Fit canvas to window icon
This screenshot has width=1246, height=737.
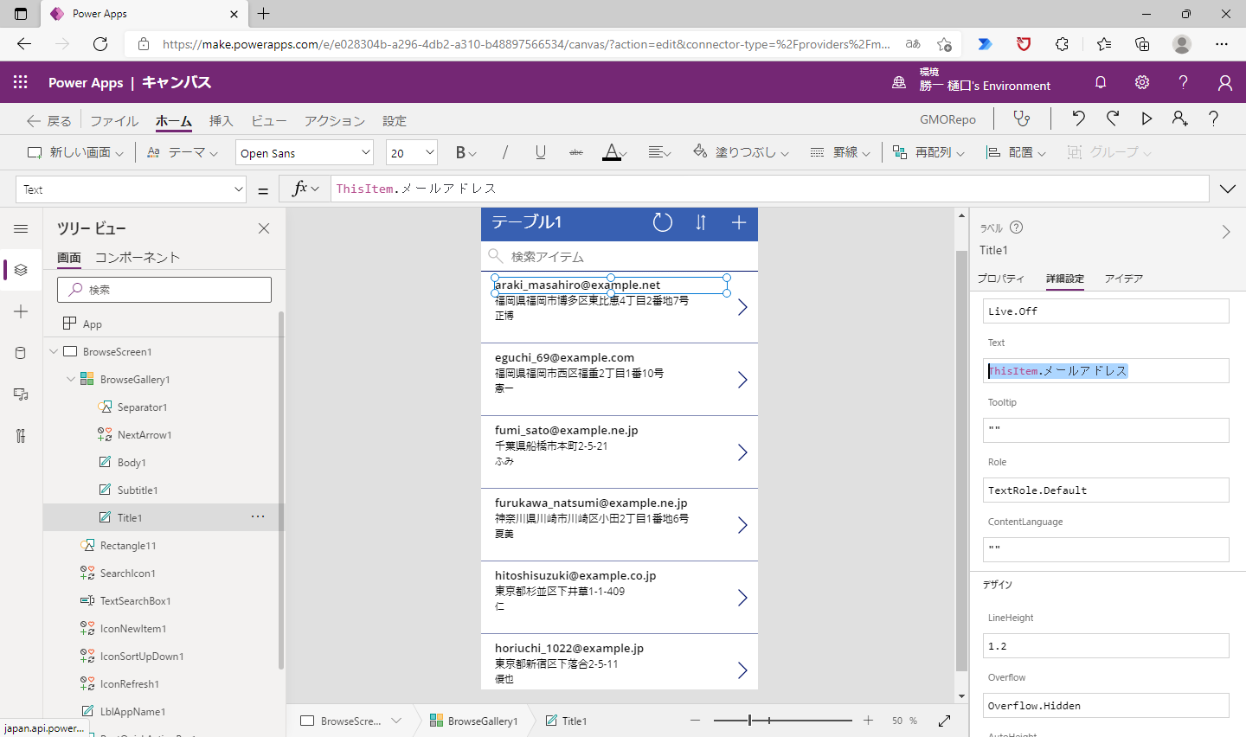(944, 721)
